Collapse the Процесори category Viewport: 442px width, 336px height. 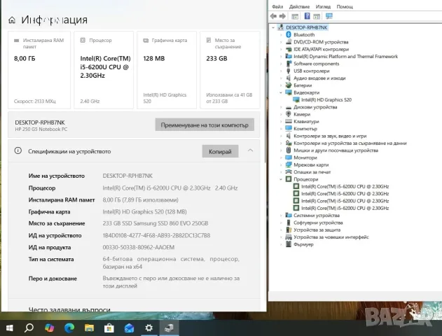click(x=281, y=179)
